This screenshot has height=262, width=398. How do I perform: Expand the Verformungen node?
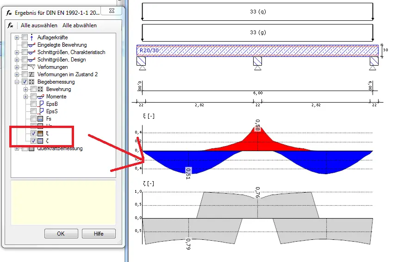(x=17, y=67)
